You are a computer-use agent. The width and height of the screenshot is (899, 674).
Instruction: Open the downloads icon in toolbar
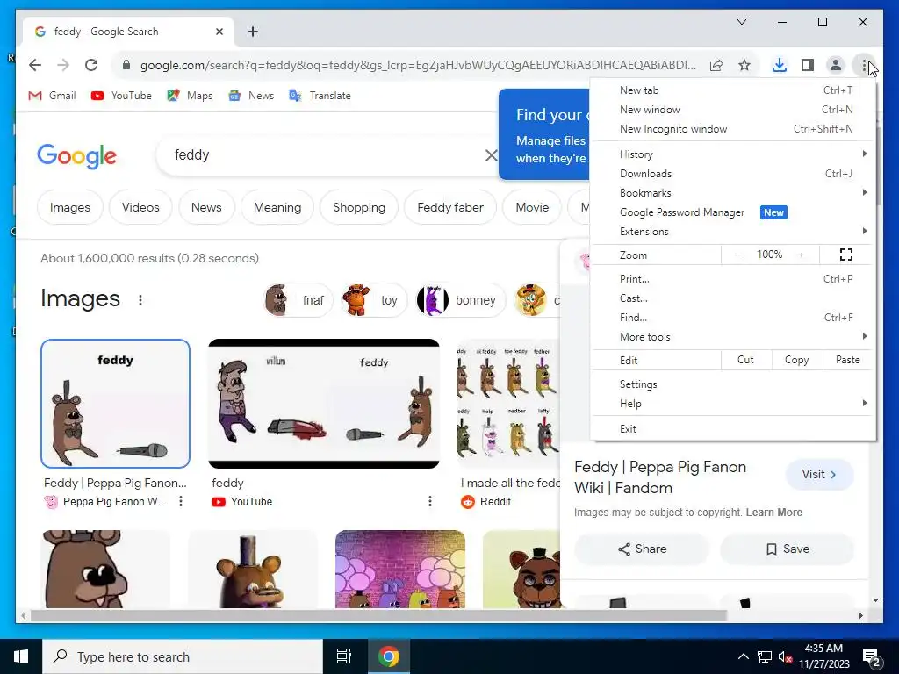tap(780, 65)
